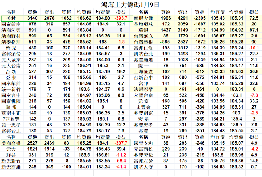Select the 富邦頭份 name cell
This screenshot has height=177, width=262.
coord(11,54)
